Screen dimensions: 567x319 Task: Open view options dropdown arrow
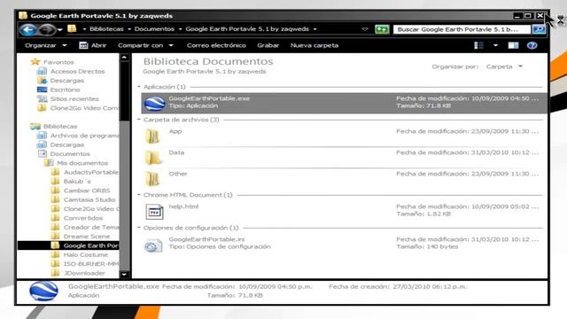pyautogui.click(x=495, y=45)
